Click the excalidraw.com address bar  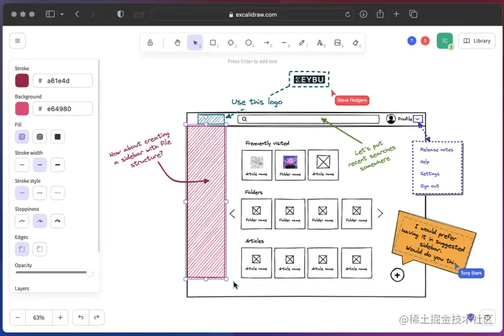[252, 15]
